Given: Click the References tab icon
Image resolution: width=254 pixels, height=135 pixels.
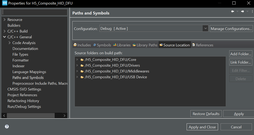Looking at the screenshot, I should pos(193,45).
